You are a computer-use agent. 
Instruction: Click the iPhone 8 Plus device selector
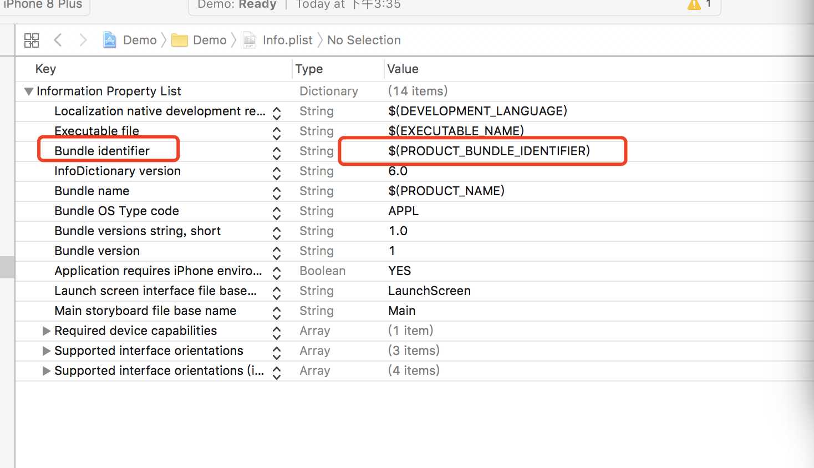43,4
